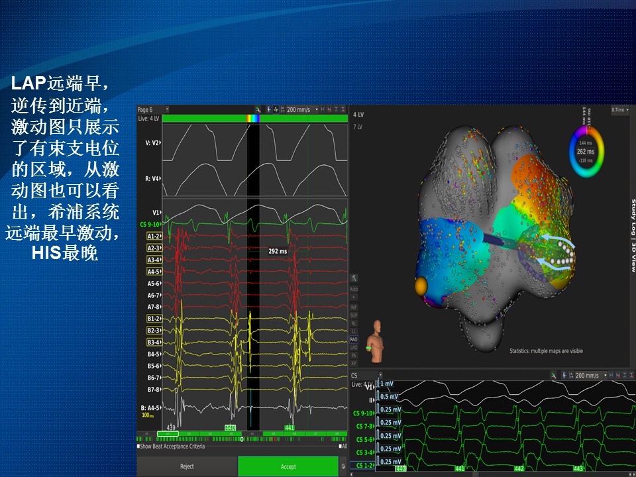
Task: Click third caliper icon in CS toolbar
Action: (x=625, y=376)
